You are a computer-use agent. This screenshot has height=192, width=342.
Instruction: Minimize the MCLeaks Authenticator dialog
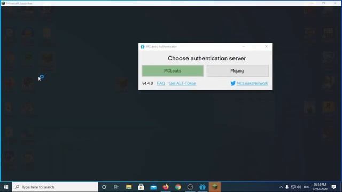pos(244,46)
